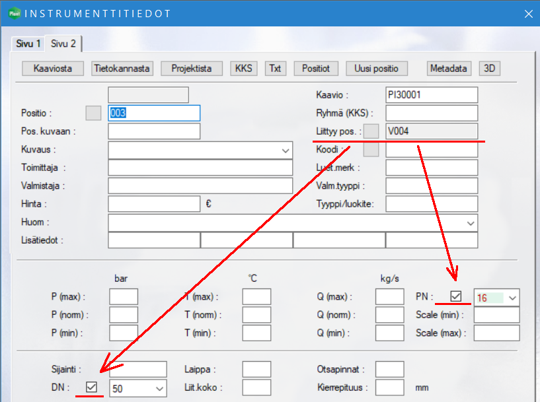The image size is (540, 402).
Task: Click the Pos. kuvaan input field
Action: tap(154, 131)
